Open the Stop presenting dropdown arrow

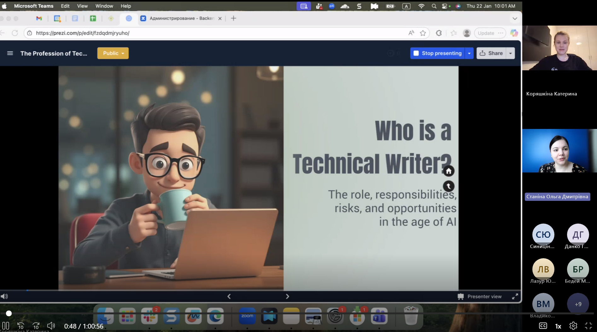tap(469, 53)
